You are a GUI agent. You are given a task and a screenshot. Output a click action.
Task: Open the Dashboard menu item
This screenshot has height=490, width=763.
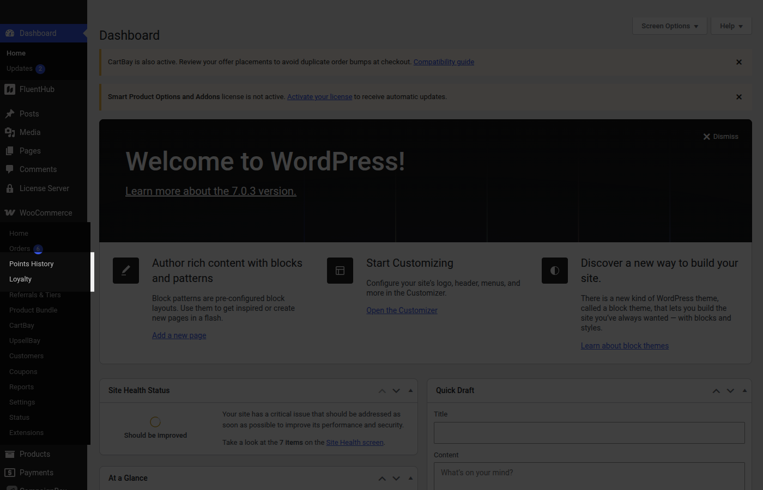[44, 33]
